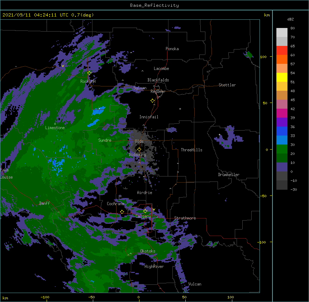
Task: Click the Didsbury label
Action: 138,155
